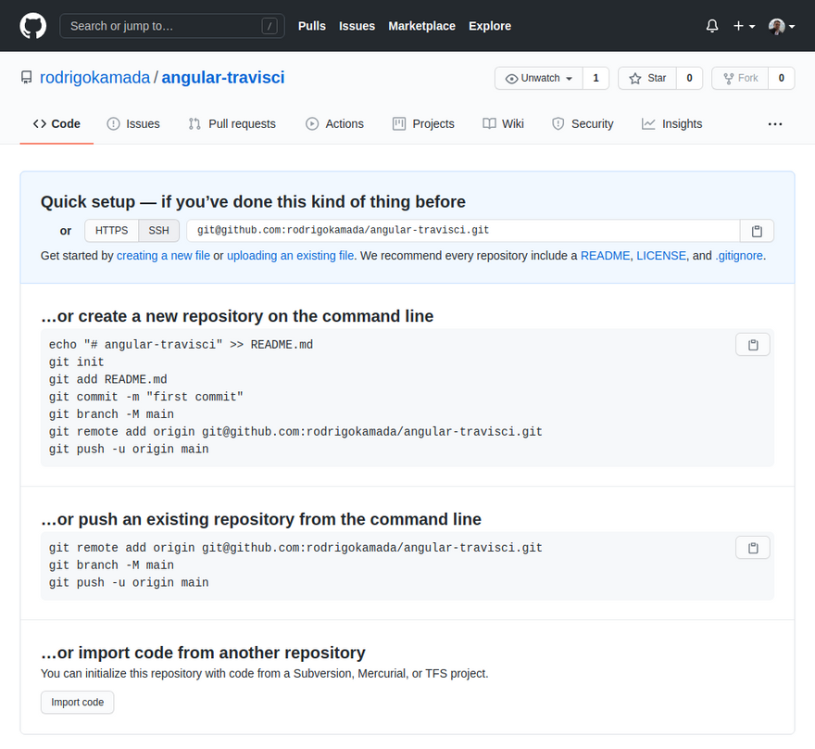Copy the push existing repository commands
Screen dimensions: 815x749
coord(753,548)
